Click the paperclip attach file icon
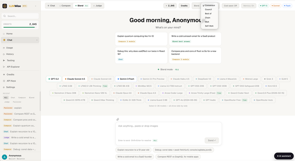 click(x=118, y=119)
